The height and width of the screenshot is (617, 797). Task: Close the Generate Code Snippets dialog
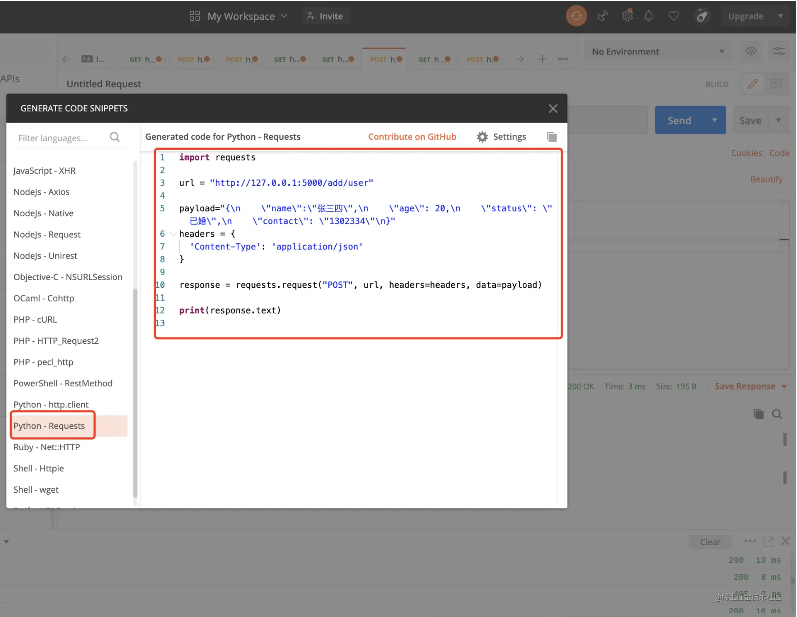point(553,109)
